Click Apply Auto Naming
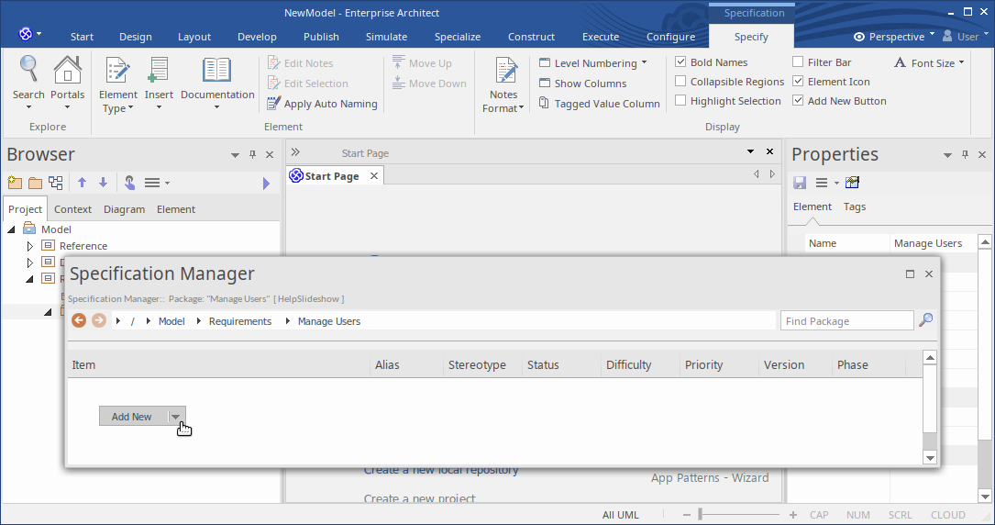995x525 pixels. tap(323, 104)
